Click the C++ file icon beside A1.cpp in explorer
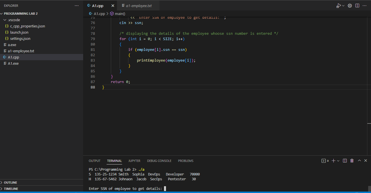371x193 pixels. [5, 57]
